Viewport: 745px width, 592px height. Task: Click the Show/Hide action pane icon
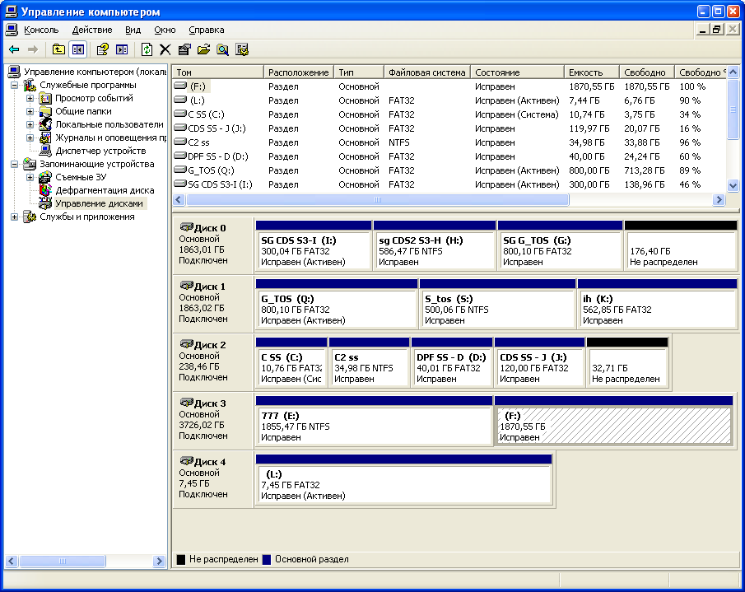[121, 48]
